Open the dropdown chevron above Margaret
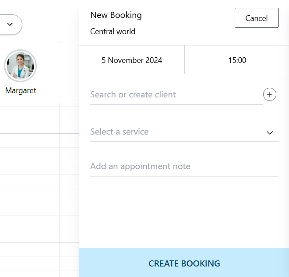289x277 pixels. pos(10,24)
